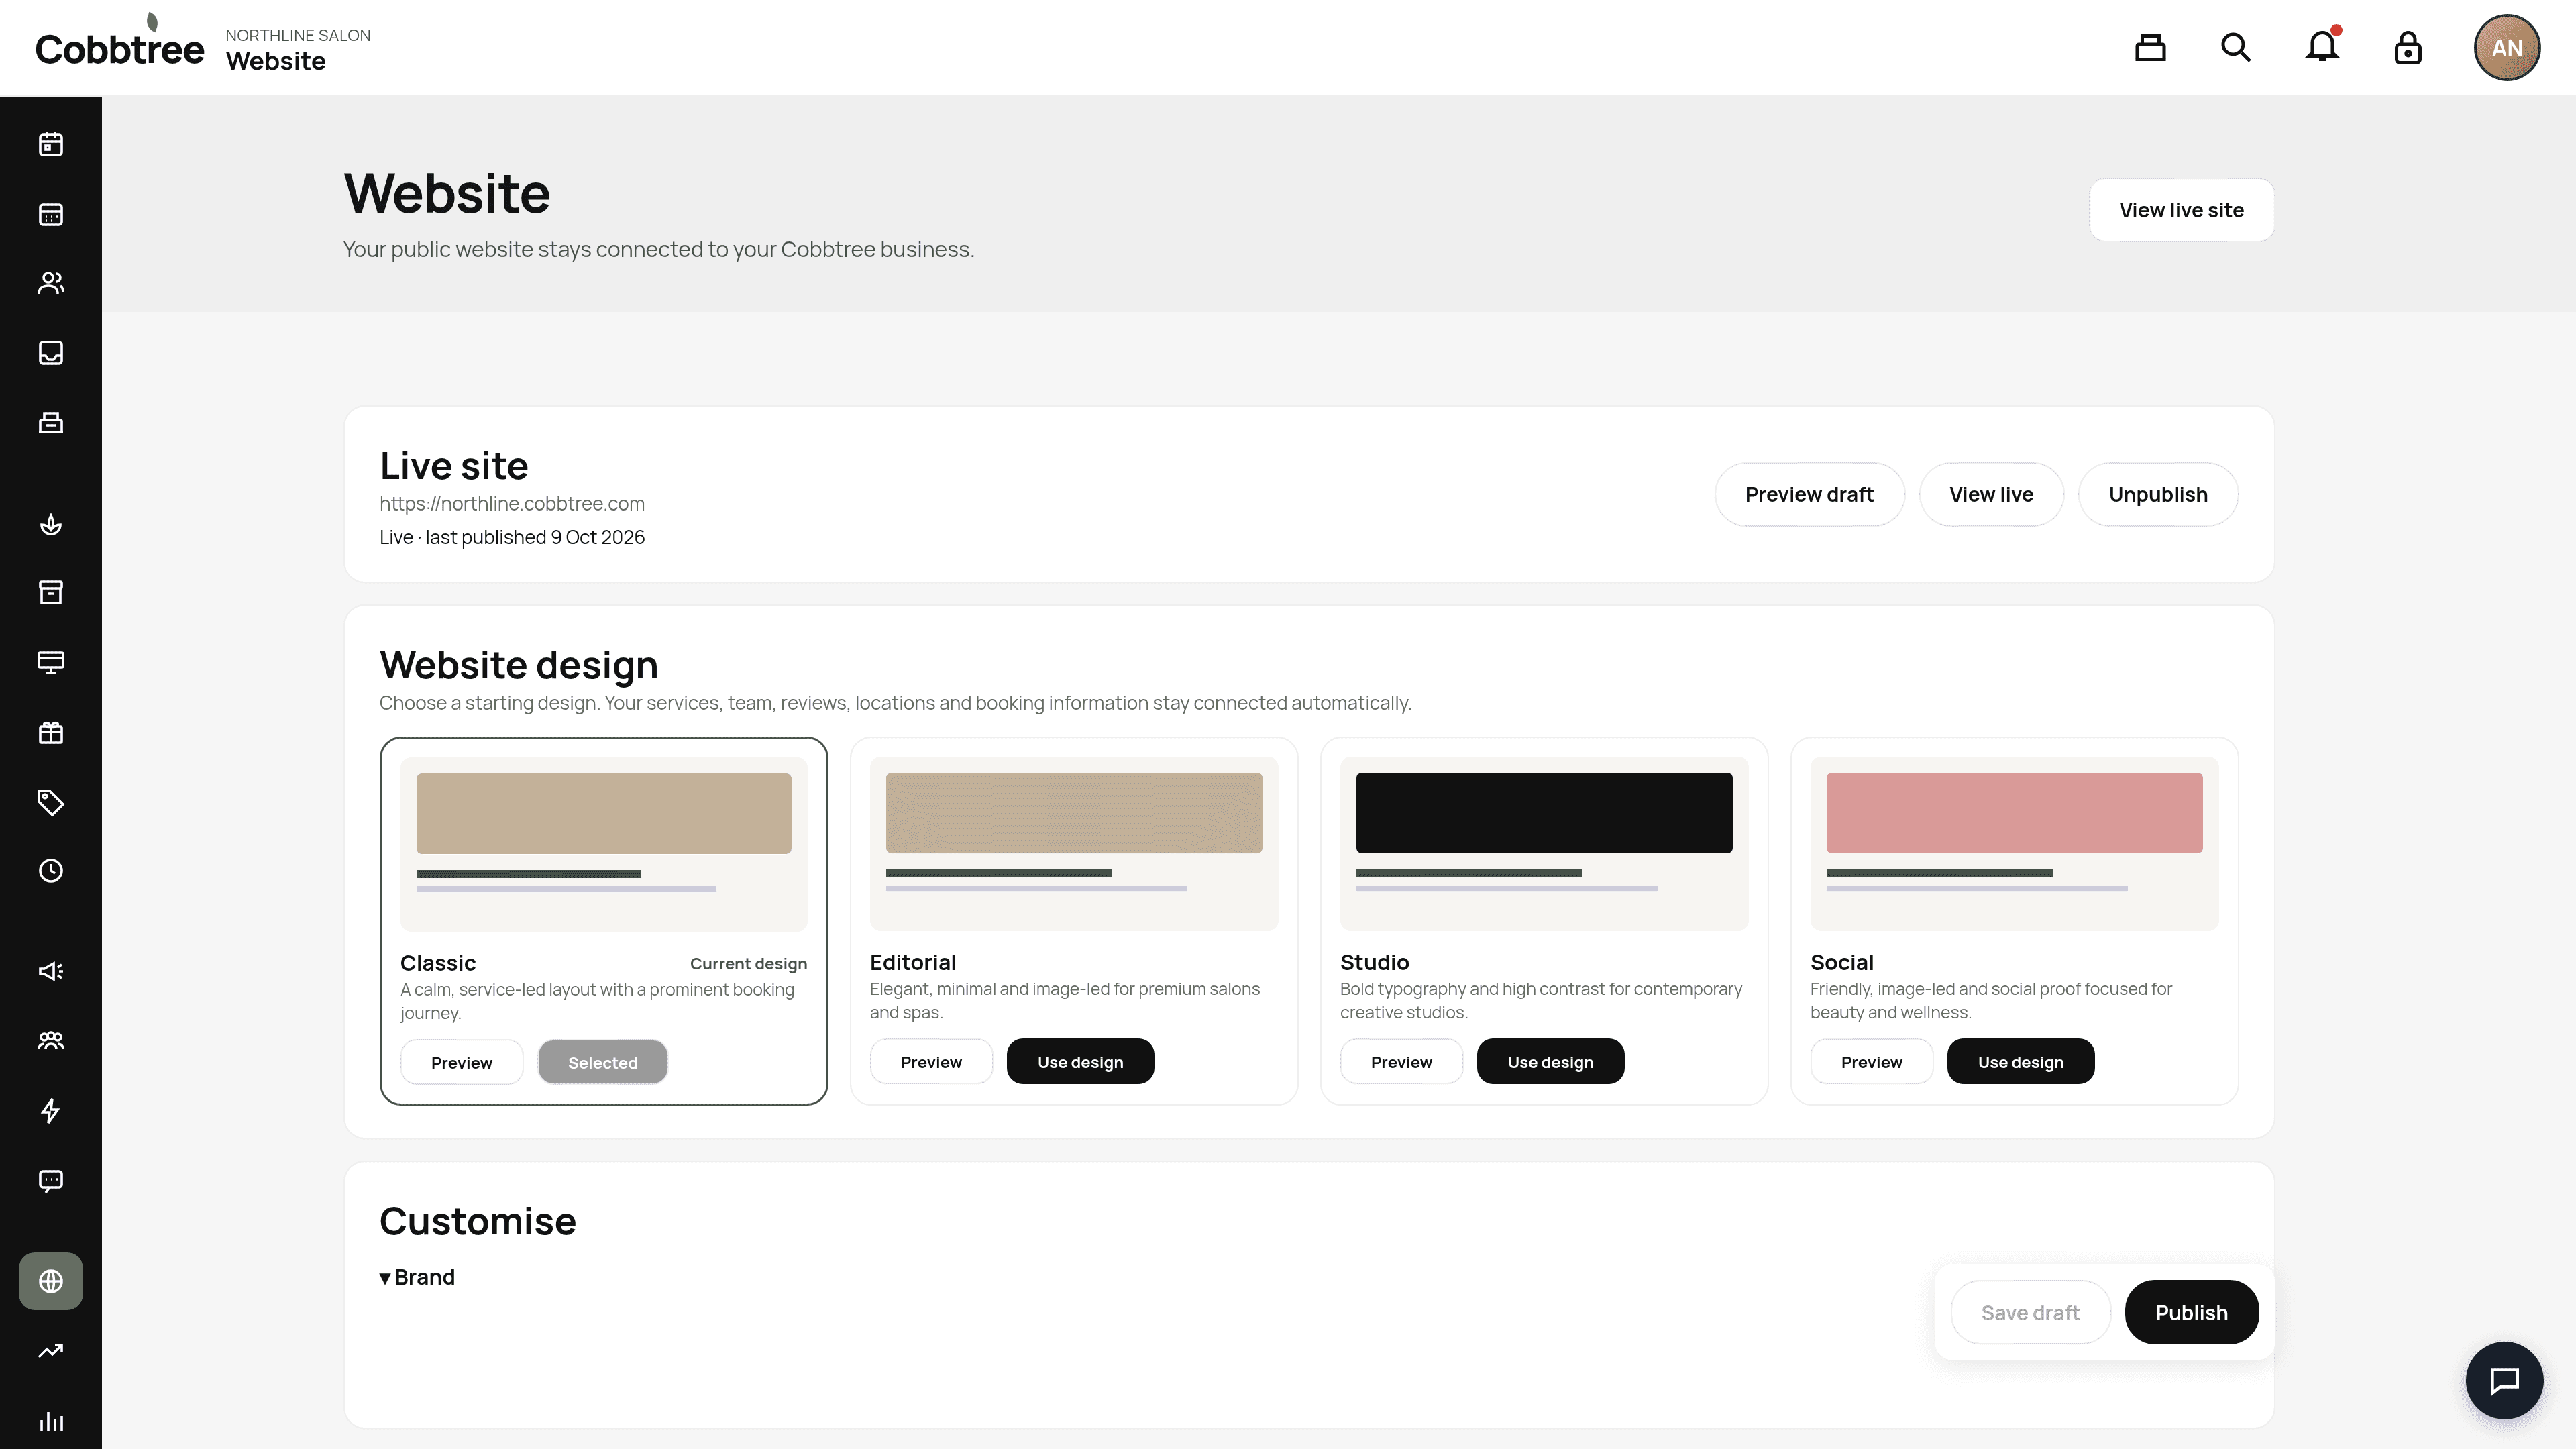
Task: Click the Selected button on Classic
Action: 602,1062
